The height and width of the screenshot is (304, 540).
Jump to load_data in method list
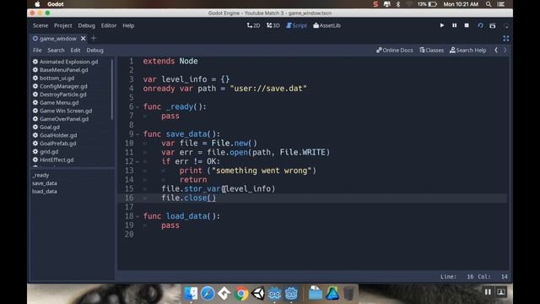pyautogui.click(x=45, y=192)
